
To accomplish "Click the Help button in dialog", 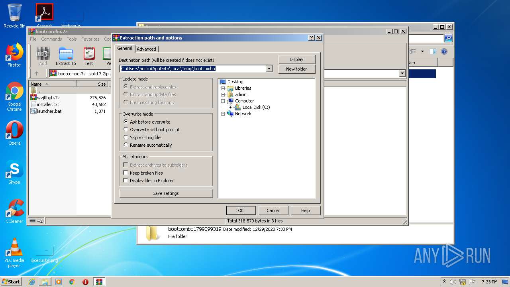I will point(306,210).
